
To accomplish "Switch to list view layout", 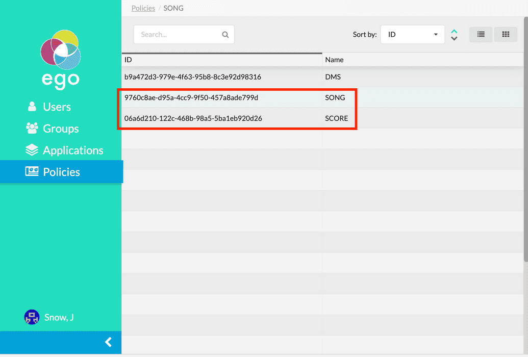I will (481, 34).
